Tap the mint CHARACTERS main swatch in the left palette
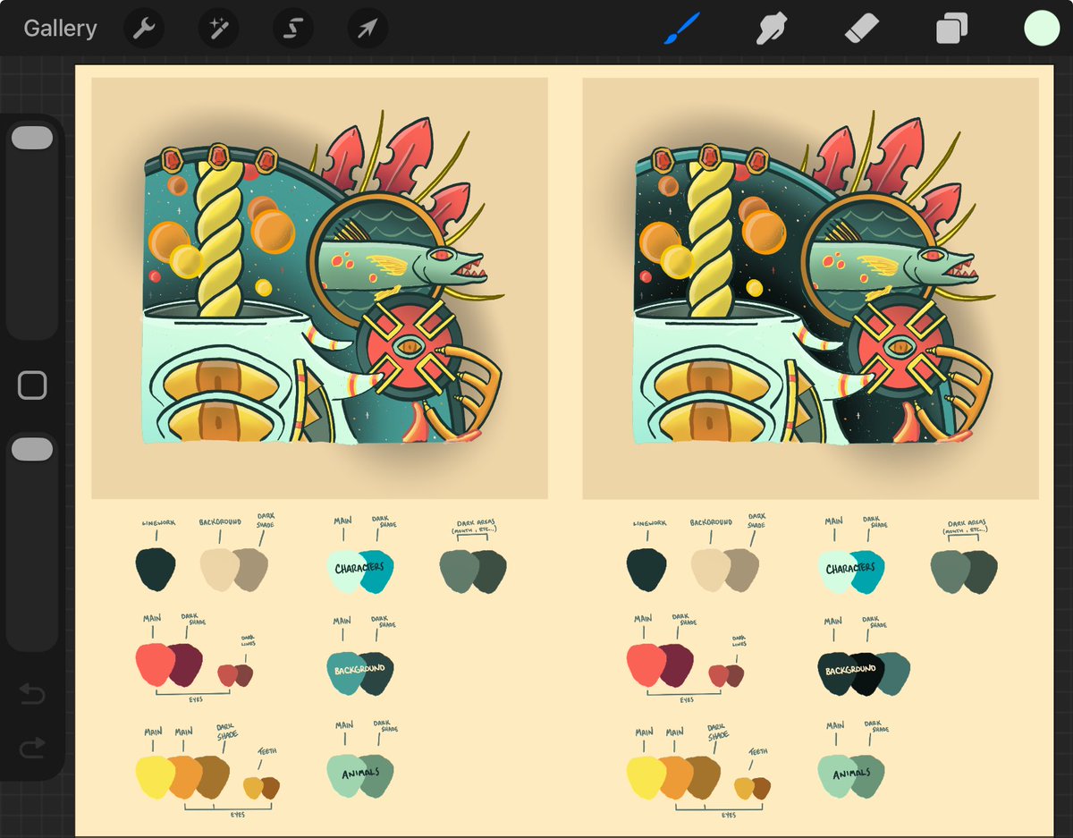The height and width of the screenshot is (838, 1073). tap(345, 571)
